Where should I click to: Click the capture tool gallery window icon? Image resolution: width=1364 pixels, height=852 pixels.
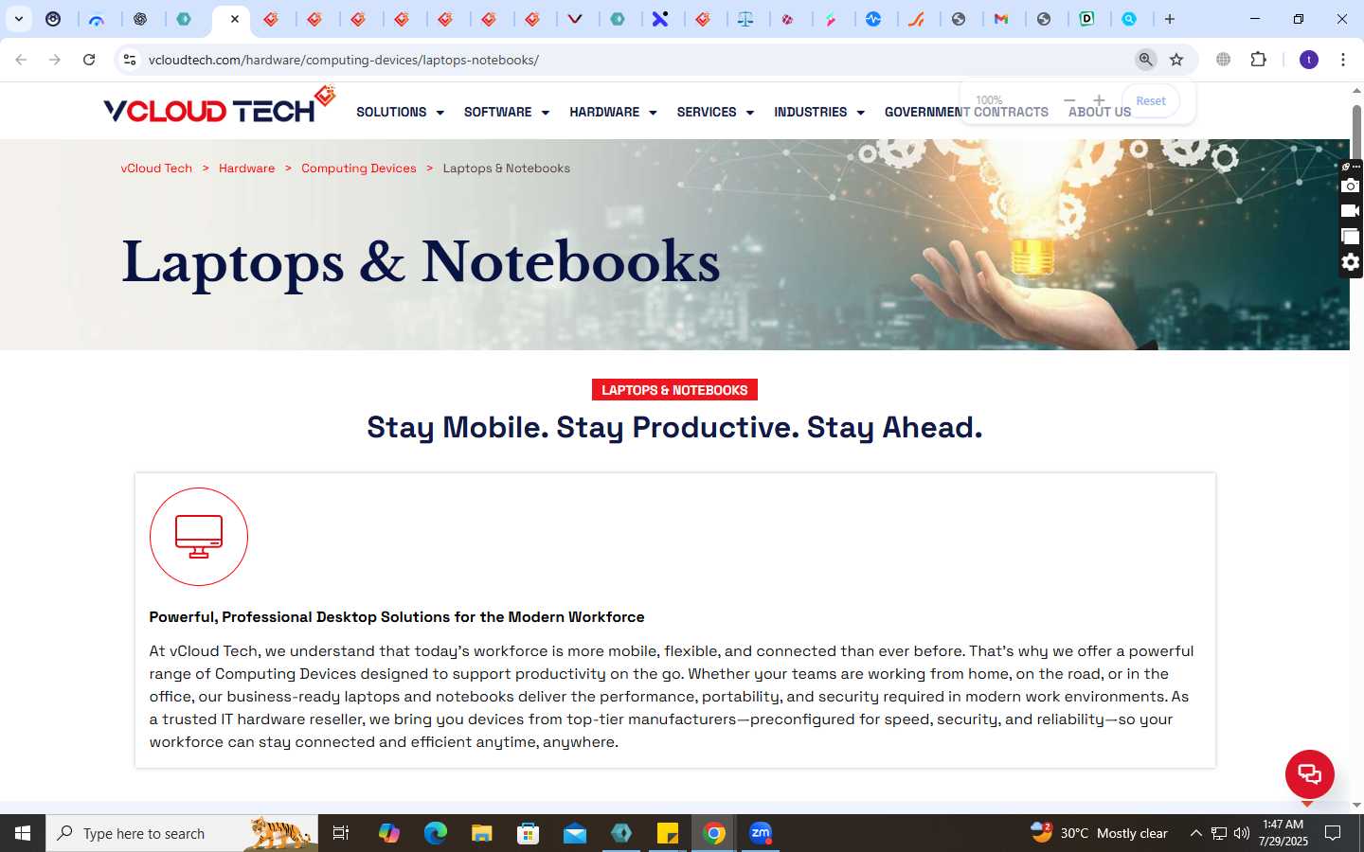(1351, 237)
